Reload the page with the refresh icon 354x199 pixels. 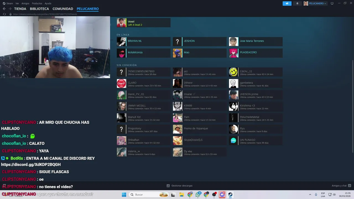pyautogui.click(x=4, y=14)
